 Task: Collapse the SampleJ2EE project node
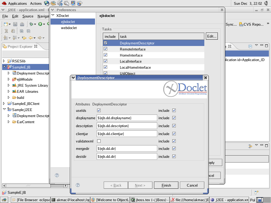pos(4,109)
